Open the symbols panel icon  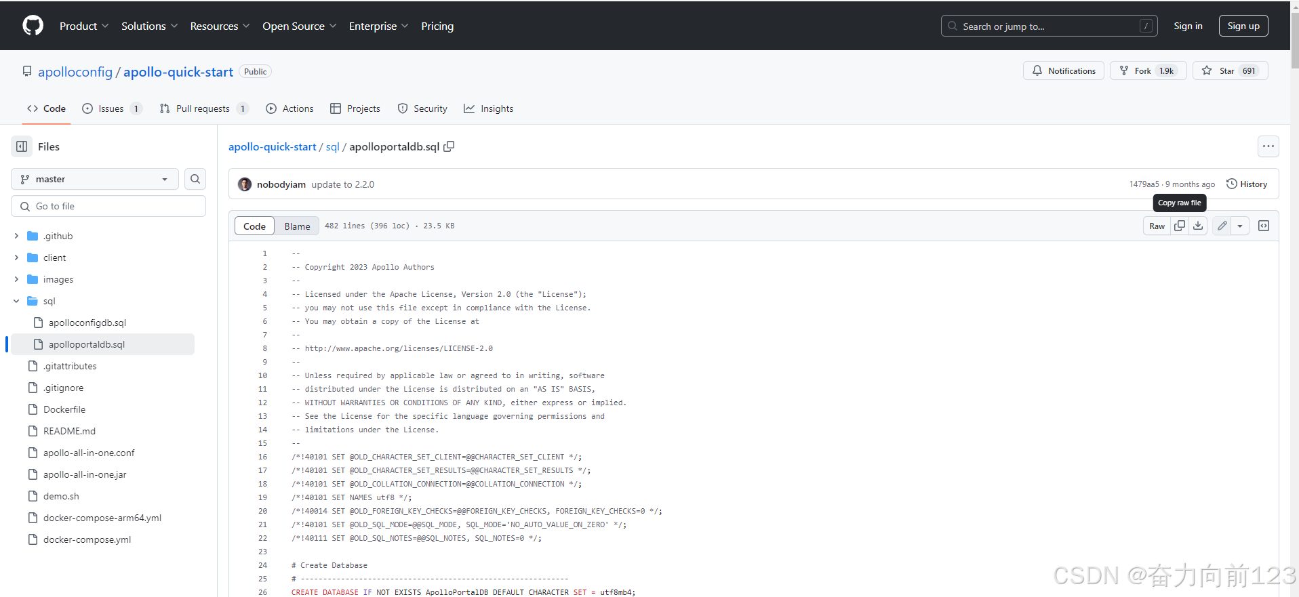(1264, 226)
